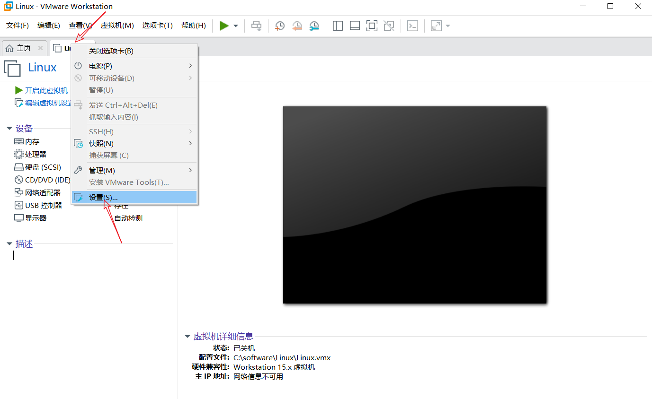Click the console view toolbar icon

412,26
